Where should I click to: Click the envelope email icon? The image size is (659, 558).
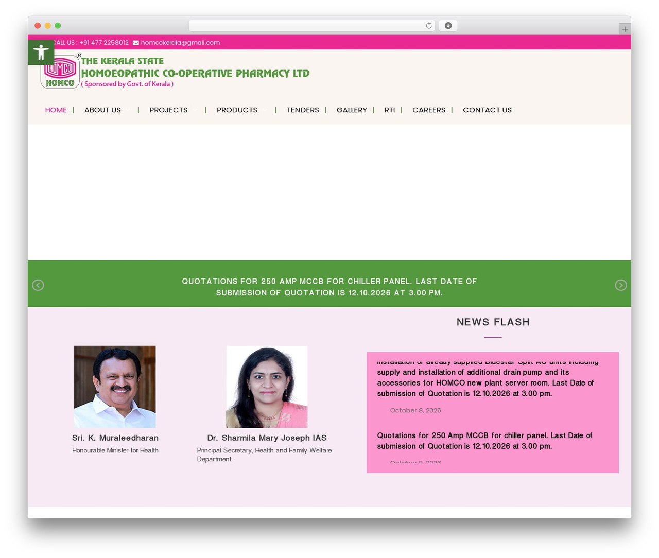pos(136,43)
